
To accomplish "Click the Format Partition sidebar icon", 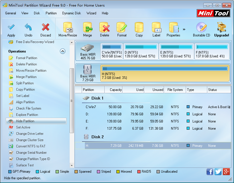I will click(x=11, y=58).
